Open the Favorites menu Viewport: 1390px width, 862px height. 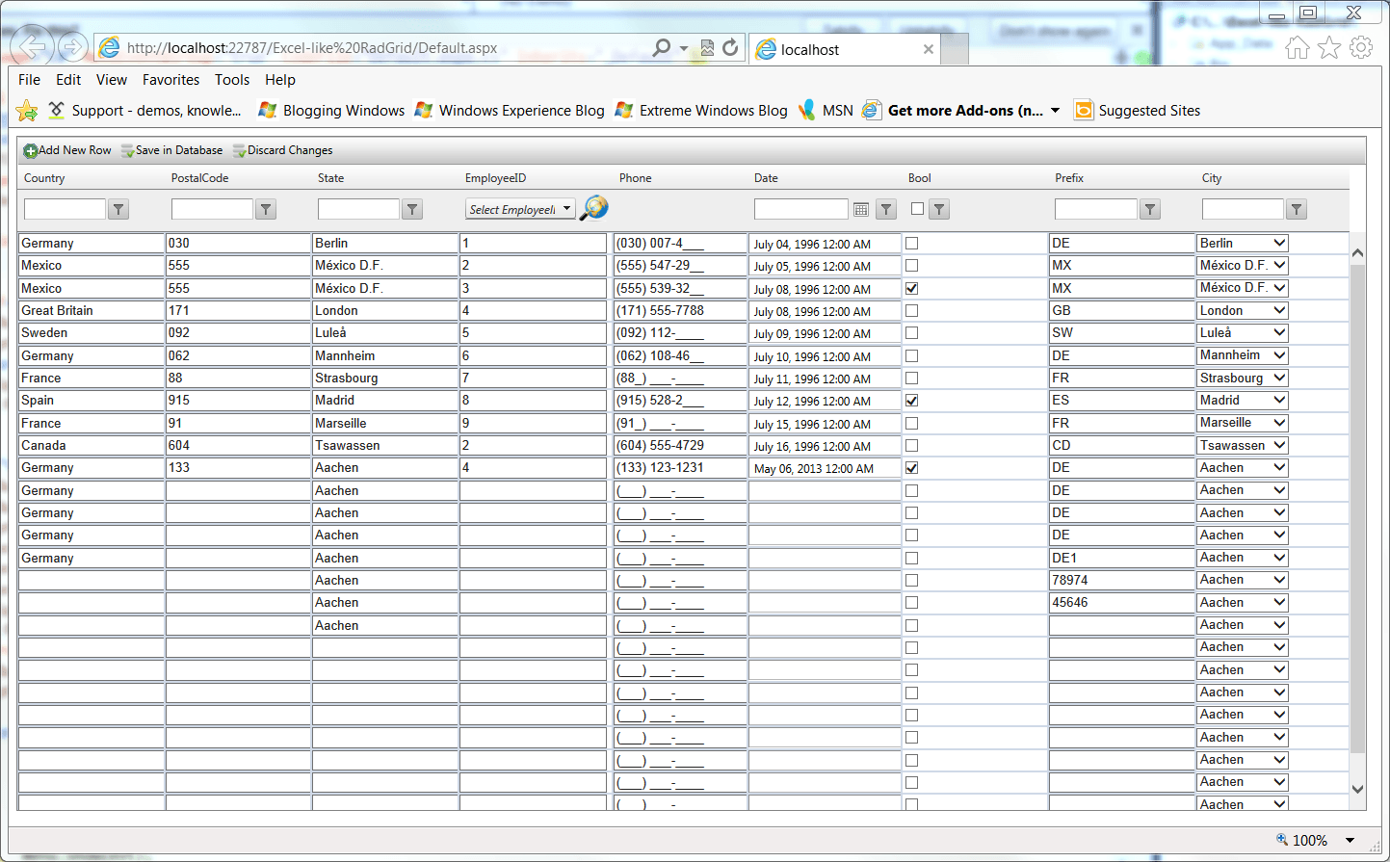(170, 80)
